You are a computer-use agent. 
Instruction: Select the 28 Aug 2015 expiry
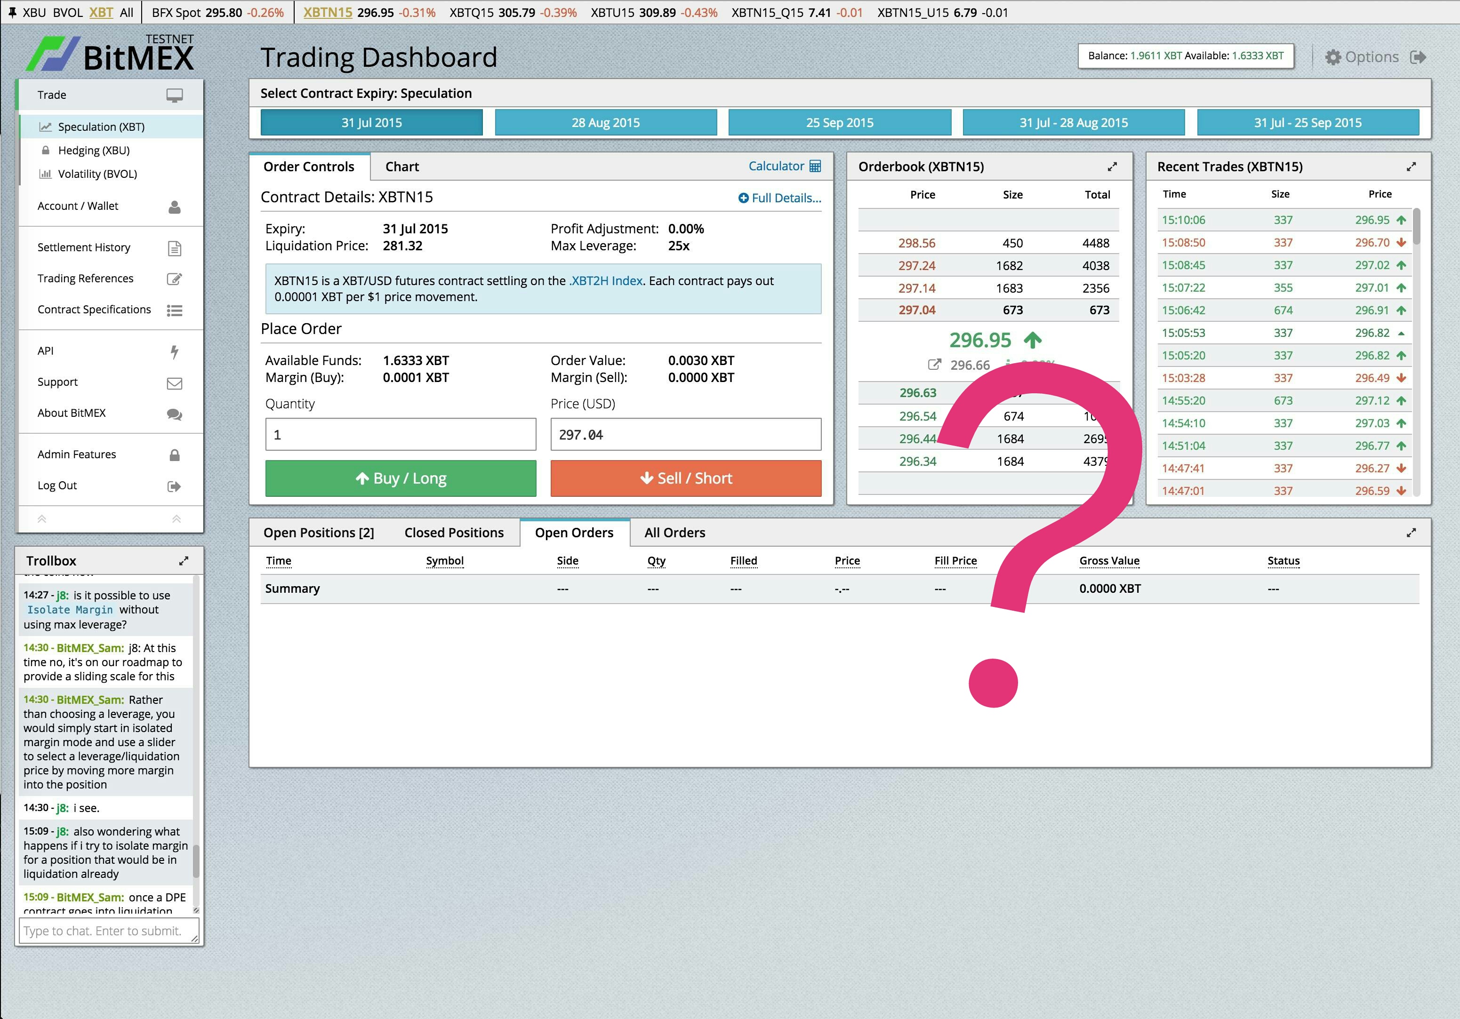605,123
